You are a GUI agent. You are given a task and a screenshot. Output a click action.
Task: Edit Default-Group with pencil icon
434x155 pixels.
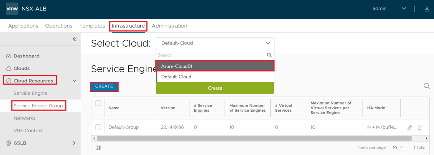point(410,127)
